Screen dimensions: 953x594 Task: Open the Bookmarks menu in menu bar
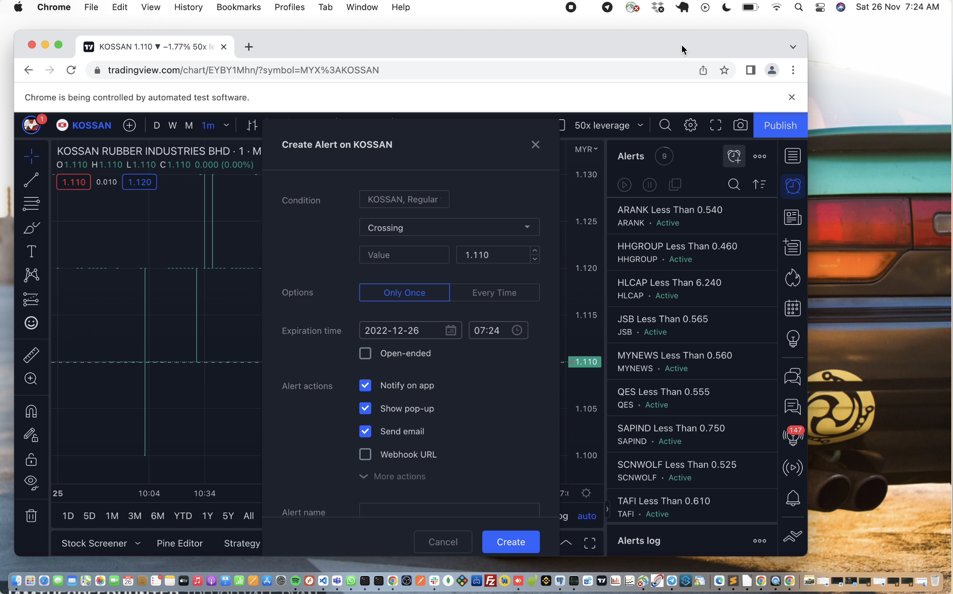click(238, 7)
